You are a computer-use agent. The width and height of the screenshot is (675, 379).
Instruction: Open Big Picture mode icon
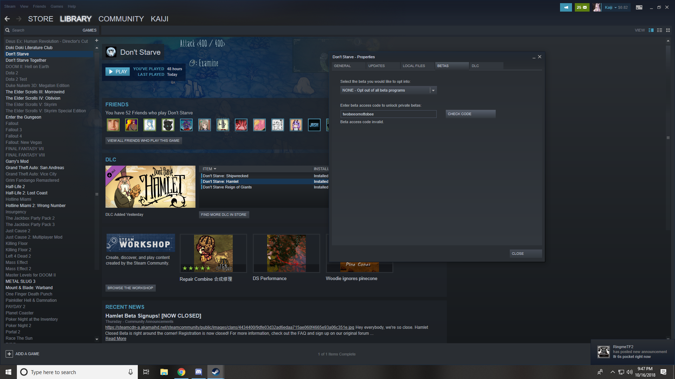click(x=639, y=7)
